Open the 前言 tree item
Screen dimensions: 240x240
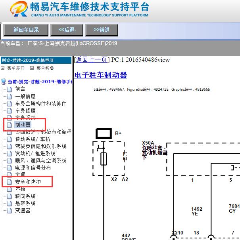coord(20,89)
